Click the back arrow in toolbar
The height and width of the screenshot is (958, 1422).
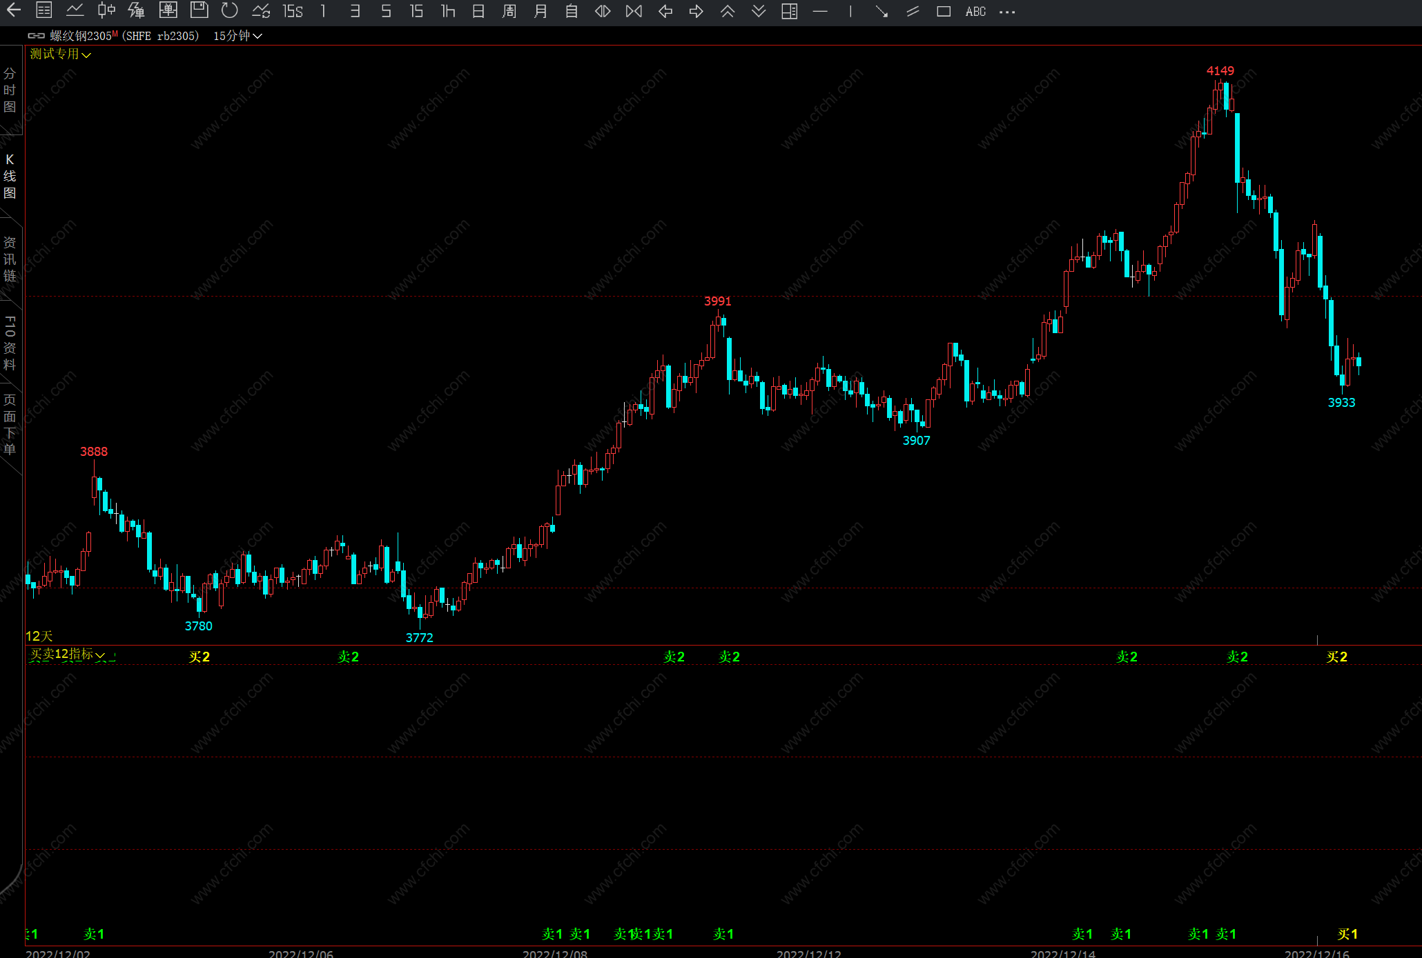[x=13, y=10]
